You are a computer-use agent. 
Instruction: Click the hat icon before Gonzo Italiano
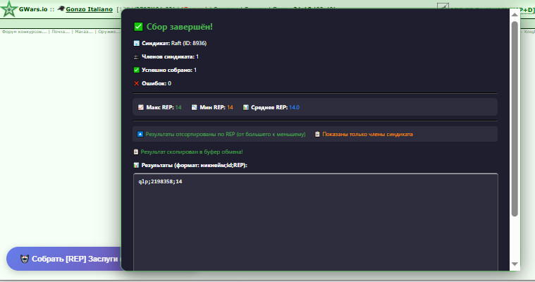[x=61, y=8]
